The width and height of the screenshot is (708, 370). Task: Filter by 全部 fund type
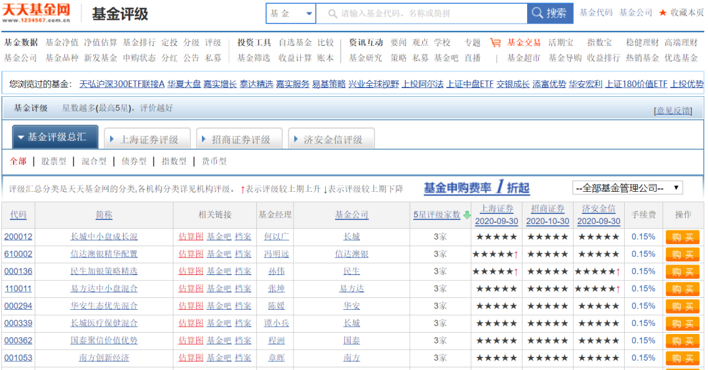click(x=18, y=162)
